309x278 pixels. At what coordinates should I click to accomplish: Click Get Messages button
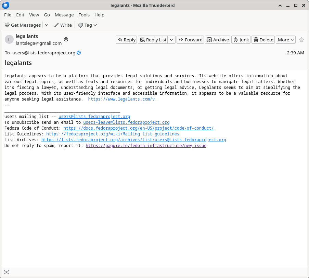pos(23,25)
